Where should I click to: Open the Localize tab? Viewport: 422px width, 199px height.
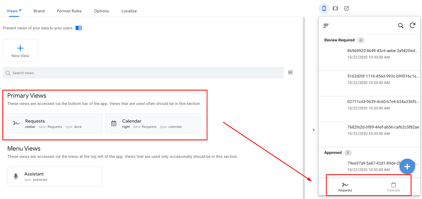pyautogui.click(x=129, y=11)
